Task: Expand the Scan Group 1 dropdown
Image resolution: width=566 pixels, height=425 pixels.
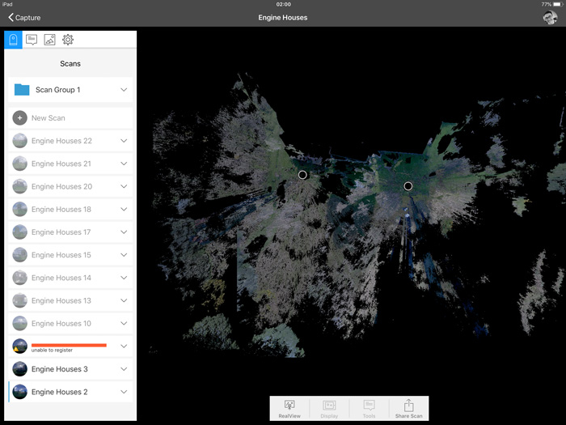Action: tap(124, 90)
